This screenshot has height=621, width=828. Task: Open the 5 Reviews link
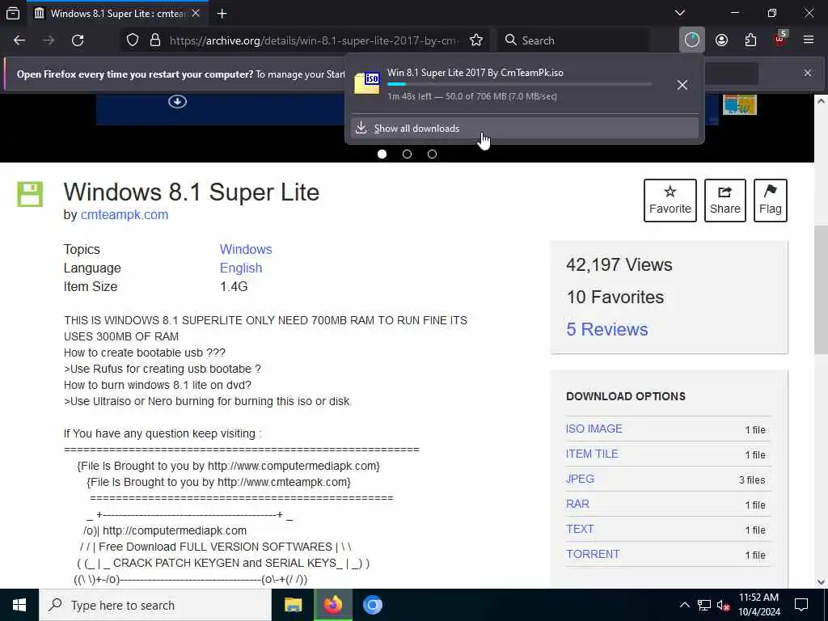[607, 330]
